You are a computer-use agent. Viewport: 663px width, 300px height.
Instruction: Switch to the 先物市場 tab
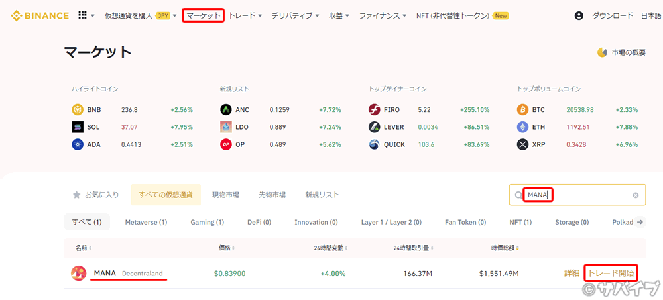272,195
